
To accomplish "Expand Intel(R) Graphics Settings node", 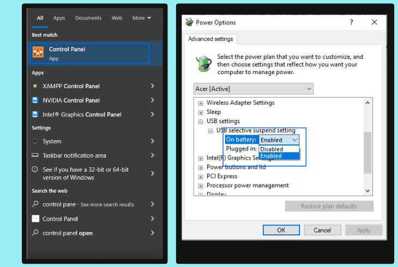I will point(201,159).
